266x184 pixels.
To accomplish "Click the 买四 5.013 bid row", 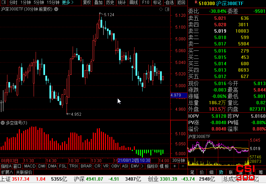I will (x=227, y=70).
